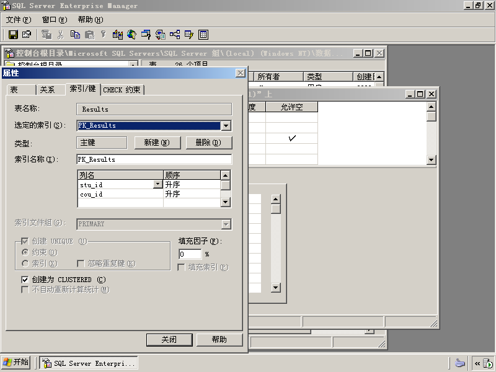Click the cou_id row in column list
This screenshot has width=496, height=372.
click(x=120, y=194)
